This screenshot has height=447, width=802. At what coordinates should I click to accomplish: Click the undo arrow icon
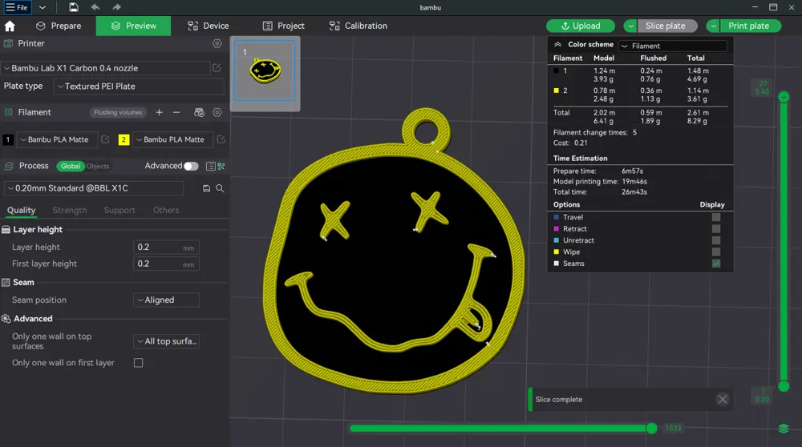click(x=95, y=7)
